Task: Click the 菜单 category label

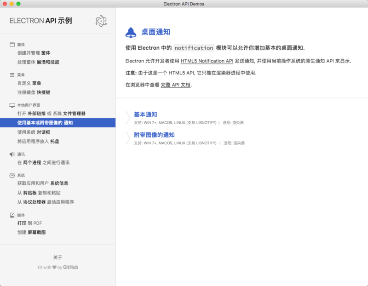Action: [x=21, y=75]
